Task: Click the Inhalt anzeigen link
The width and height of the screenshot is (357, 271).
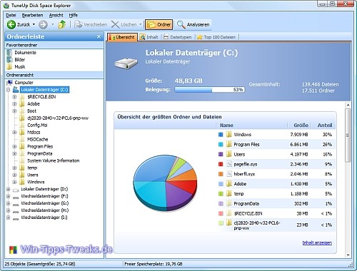Action: (x=317, y=242)
